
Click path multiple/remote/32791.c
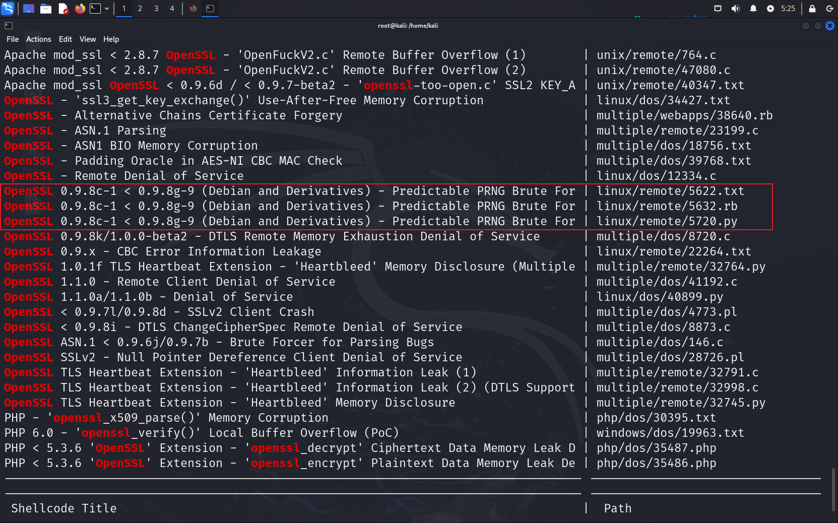(678, 372)
